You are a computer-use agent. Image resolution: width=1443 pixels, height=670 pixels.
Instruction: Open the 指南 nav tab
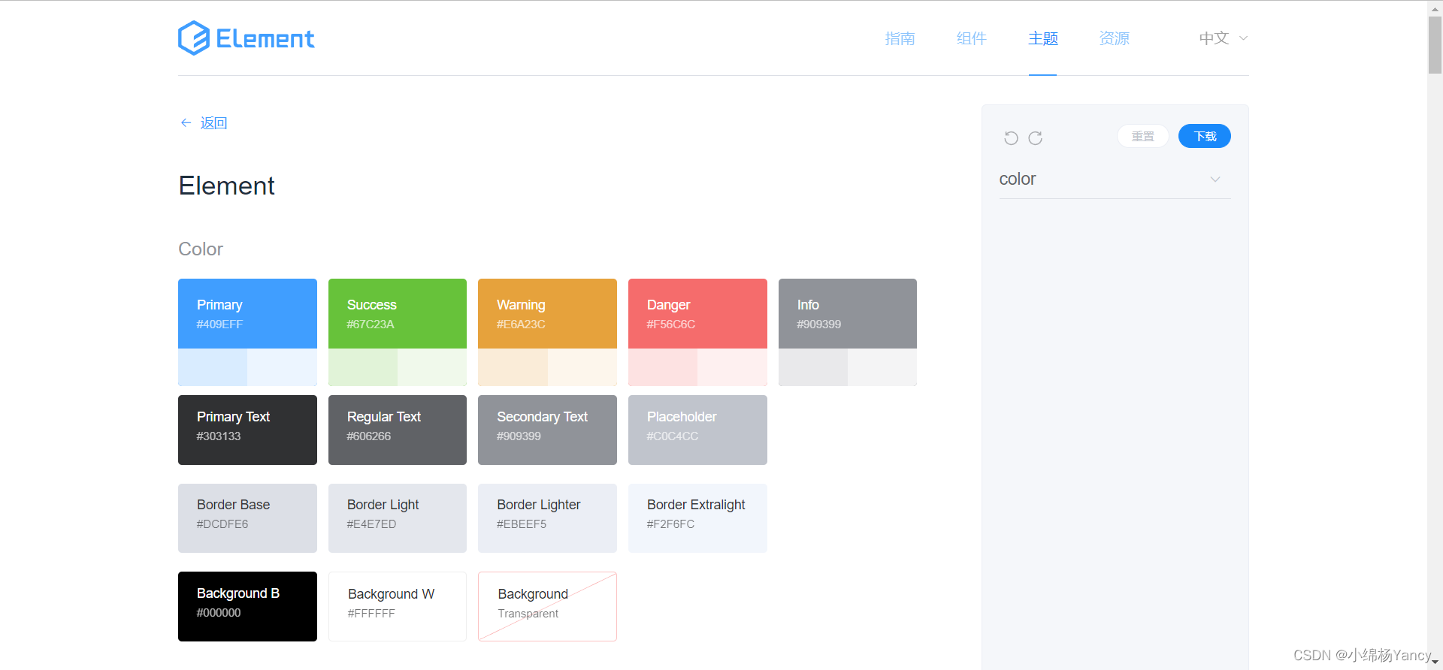(900, 38)
